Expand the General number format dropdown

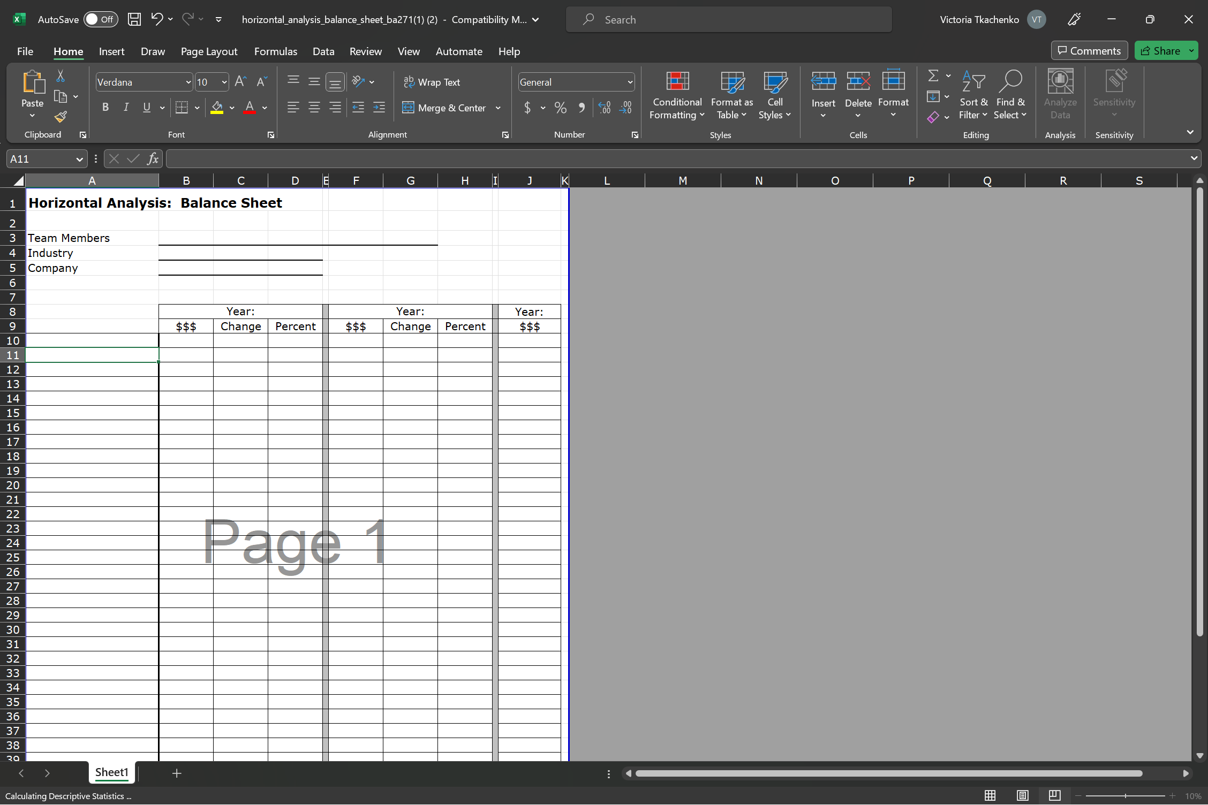click(x=630, y=82)
